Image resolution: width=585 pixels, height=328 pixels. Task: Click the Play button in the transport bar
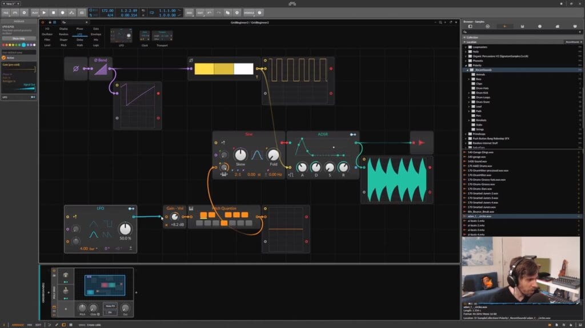click(44, 13)
